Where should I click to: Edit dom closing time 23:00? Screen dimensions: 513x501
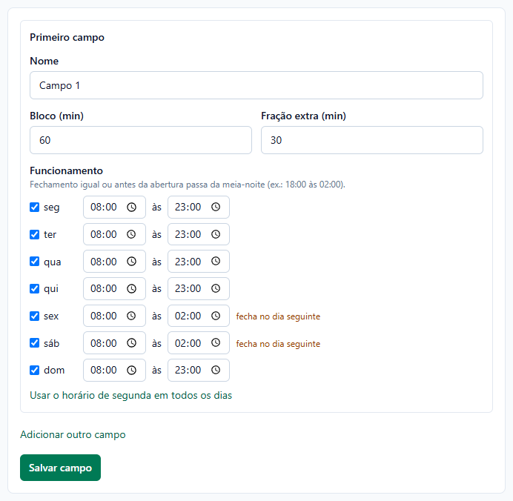(x=198, y=370)
